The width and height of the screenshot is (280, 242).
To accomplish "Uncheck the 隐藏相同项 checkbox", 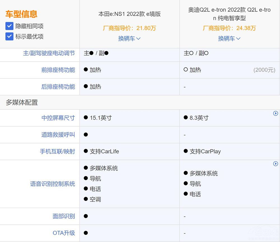I will [10, 26].
